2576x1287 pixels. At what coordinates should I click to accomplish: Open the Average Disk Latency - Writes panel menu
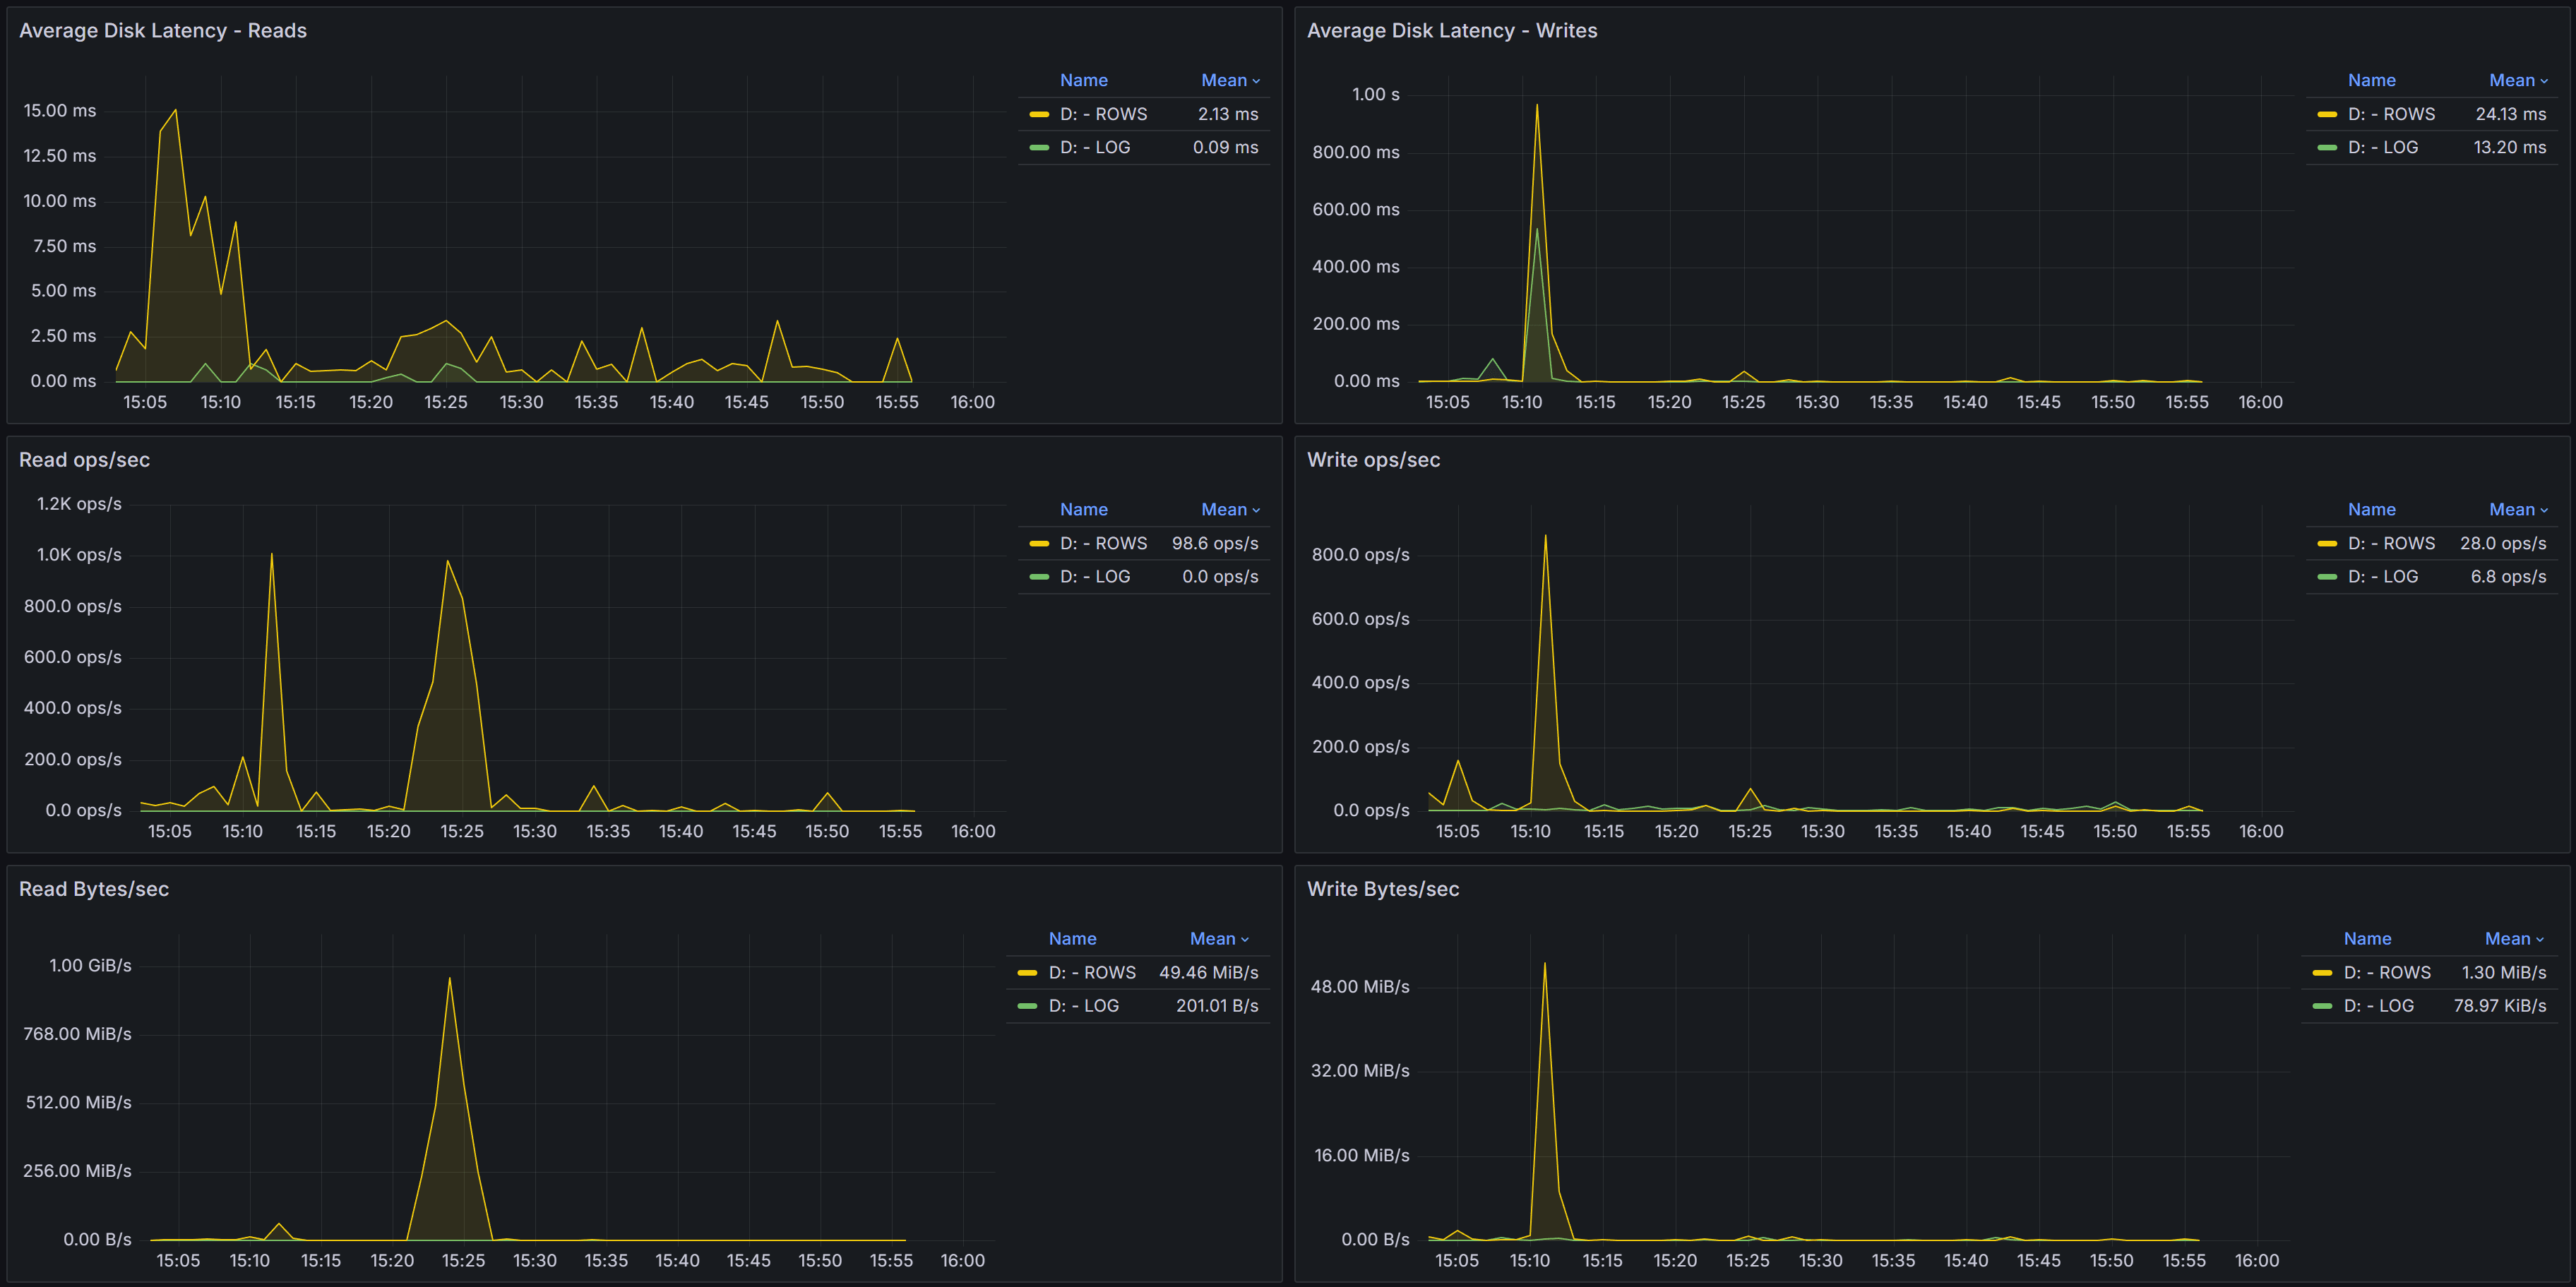1452,30
